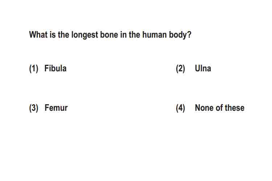The height and width of the screenshot is (181, 272).
Task: Click the (1) option number marker
Action: click(34, 68)
